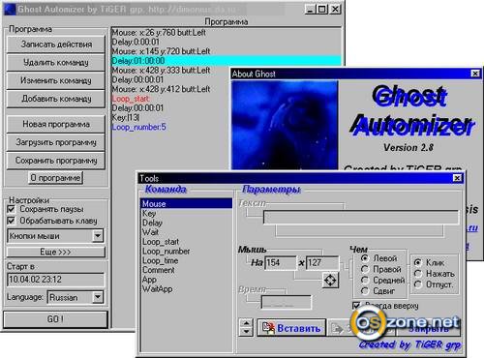Click the app icon in Ghost Automizer title bar
Image resolution: width=484 pixels, height=358 pixels.
[10, 9]
